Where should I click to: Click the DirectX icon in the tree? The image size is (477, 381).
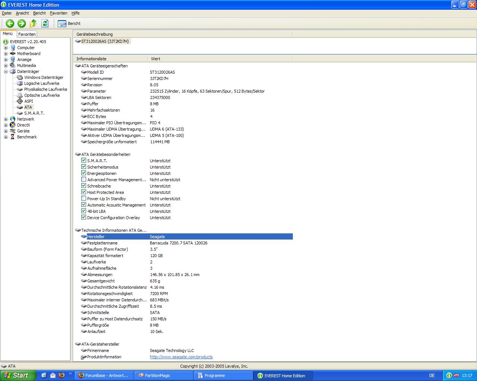(13, 125)
